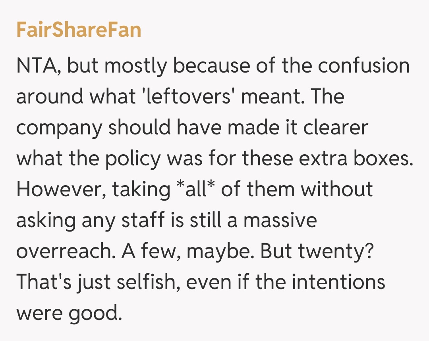Click the word 'However,' starting the sentence
Viewport: 429px width, 341px height.
pyautogui.click(x=61, y=189)
